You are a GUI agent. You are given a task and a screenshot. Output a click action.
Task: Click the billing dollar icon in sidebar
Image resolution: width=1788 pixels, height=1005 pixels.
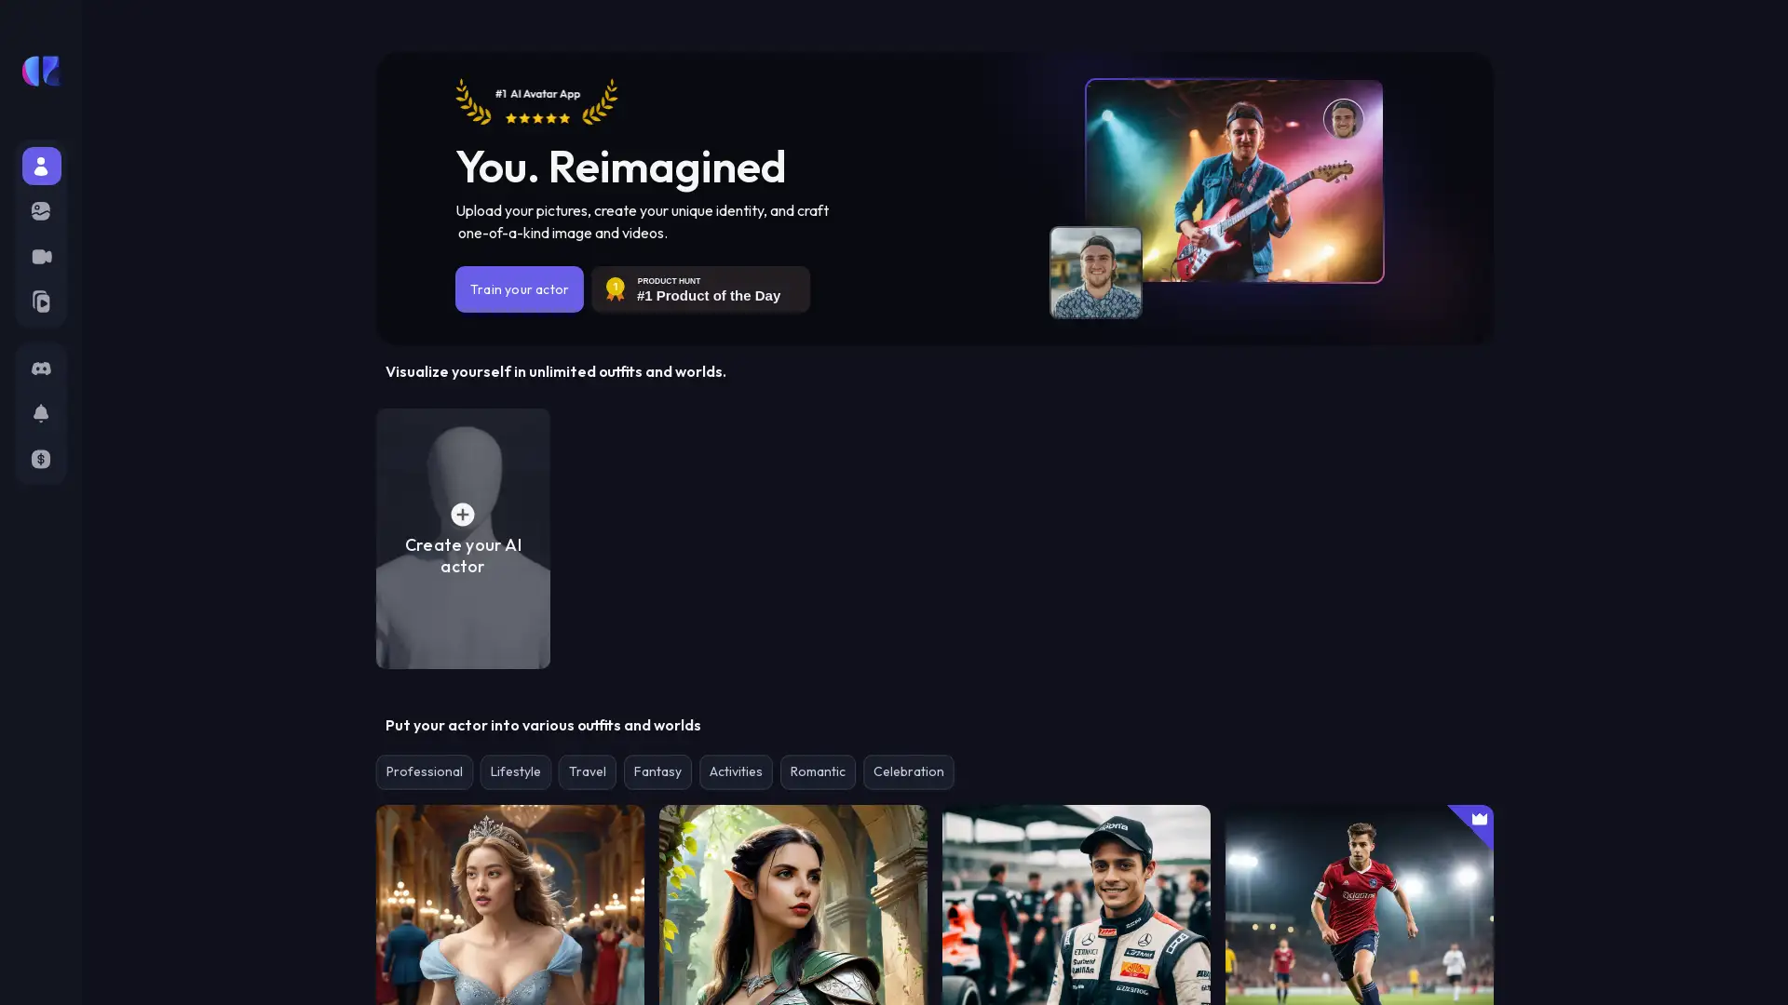click(41, 461)
